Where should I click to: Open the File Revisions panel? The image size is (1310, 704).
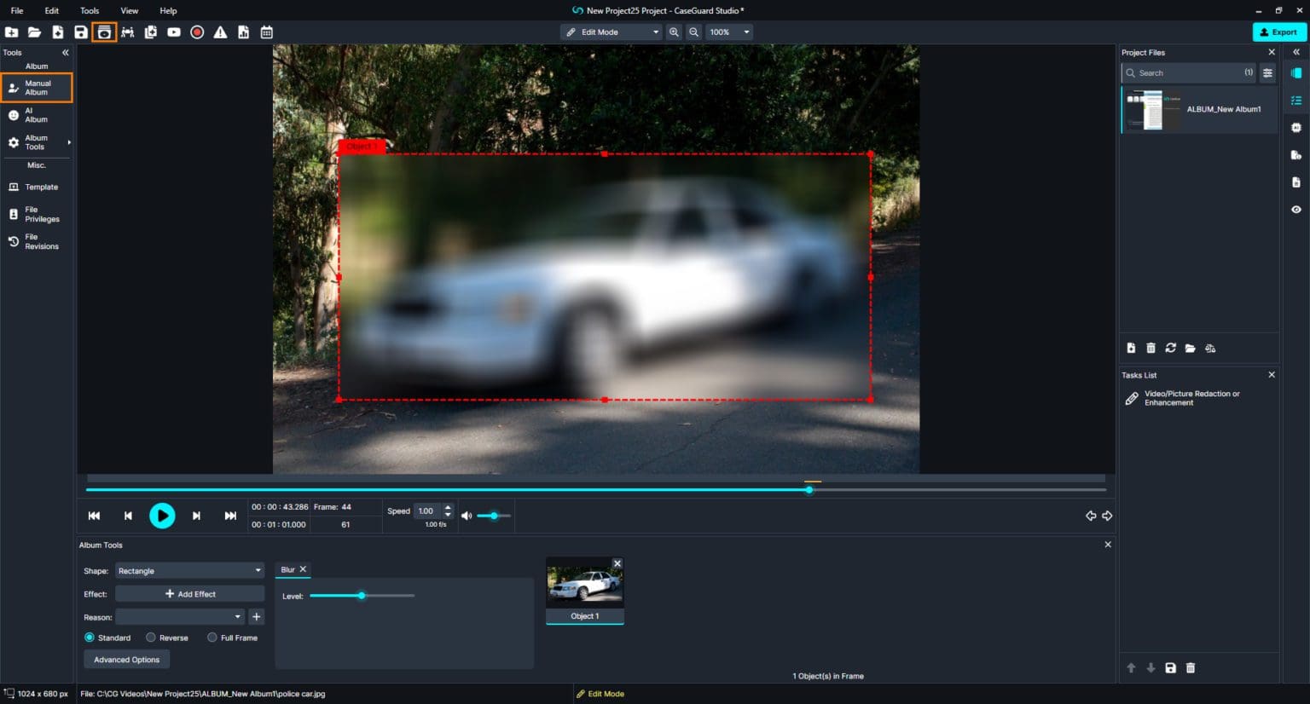click(36, 241)
